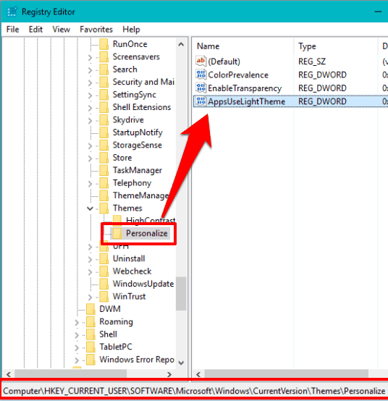Image resolution: width=388 pixels, height=401 pixels.
Task: Open the View menu
Action: coord(61,30)
